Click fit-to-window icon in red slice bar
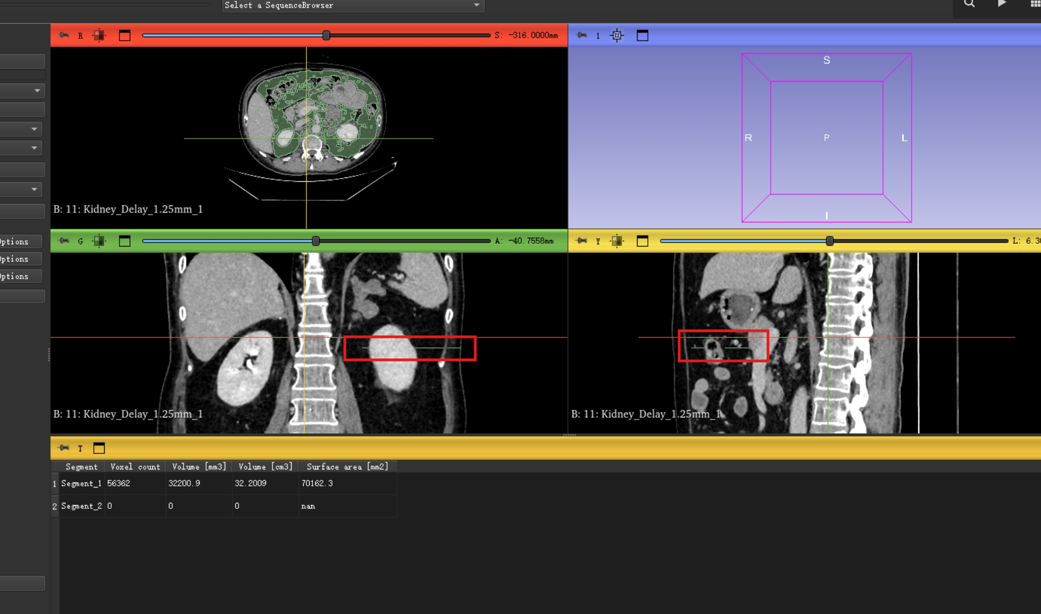Viewport: 1041px width, 614px height. click(x=99, y=36)
